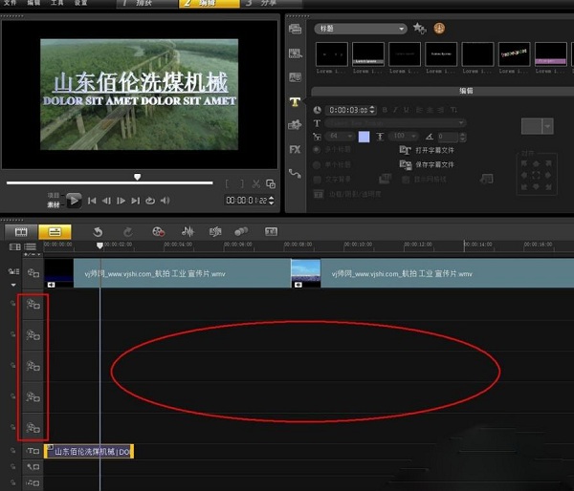The image size is (574, 491).
Task: Switch preview to 项目 mode
Action: (x=54, y=195)
